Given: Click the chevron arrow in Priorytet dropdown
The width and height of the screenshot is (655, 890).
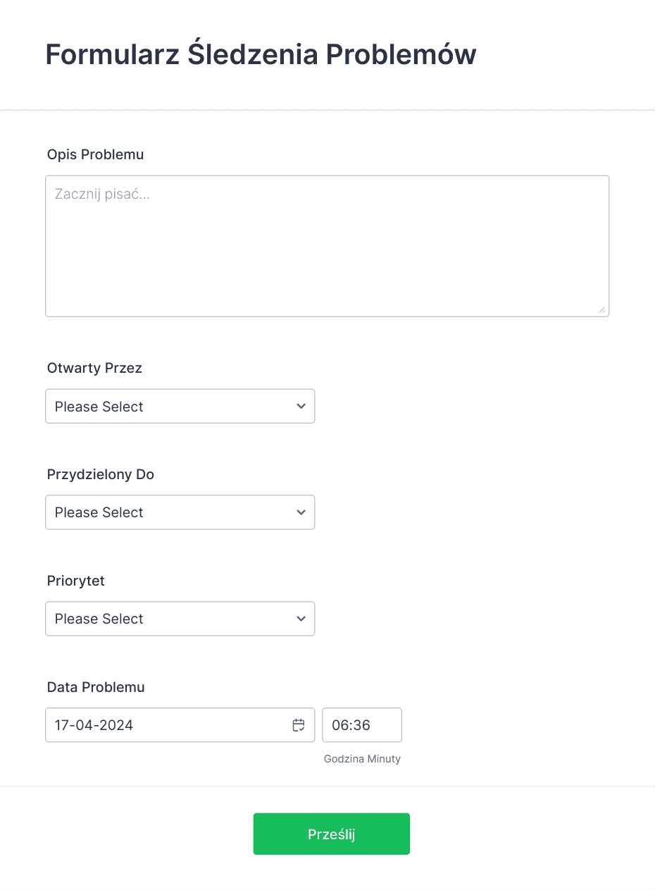Looking at the screenshot, I should [301, 619].
